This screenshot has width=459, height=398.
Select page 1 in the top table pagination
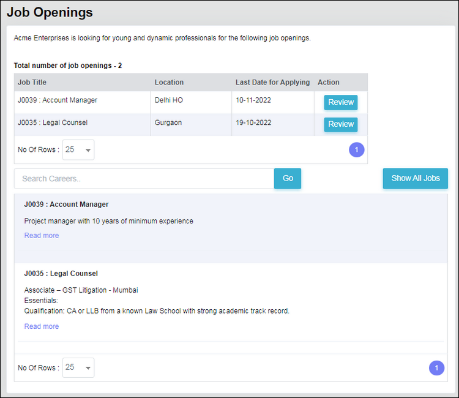pos(357,150)
